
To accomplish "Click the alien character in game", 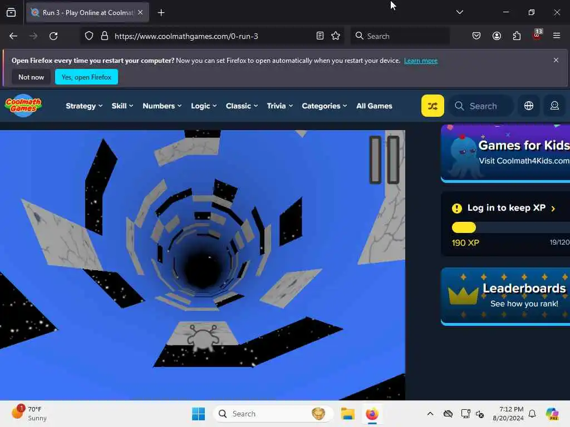I will tap(203, 339).
